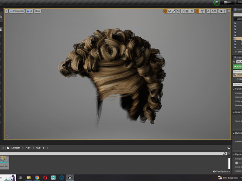Switch to Unreal Engine on taskbar
This screenshot has height=181, width=242.
[x=70, y=177]
